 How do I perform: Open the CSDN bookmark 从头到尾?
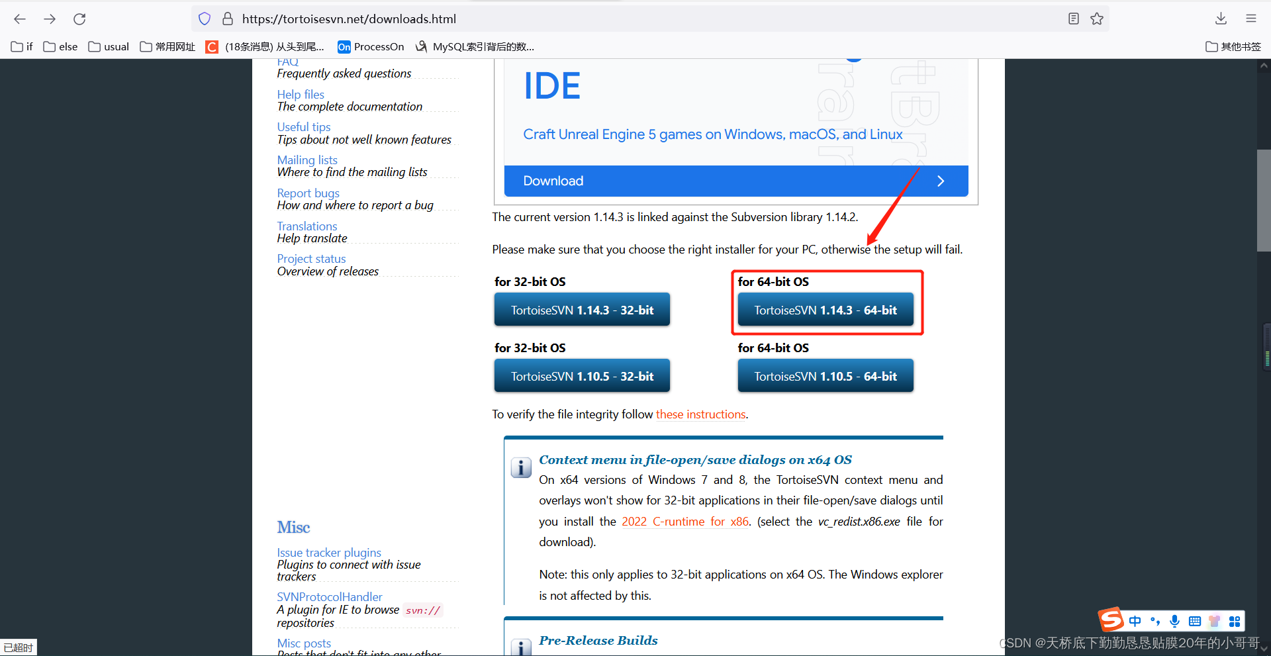[265, 46]
